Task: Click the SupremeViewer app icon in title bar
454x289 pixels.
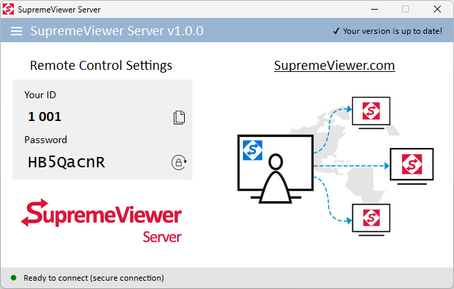Action: pos(8,9)
